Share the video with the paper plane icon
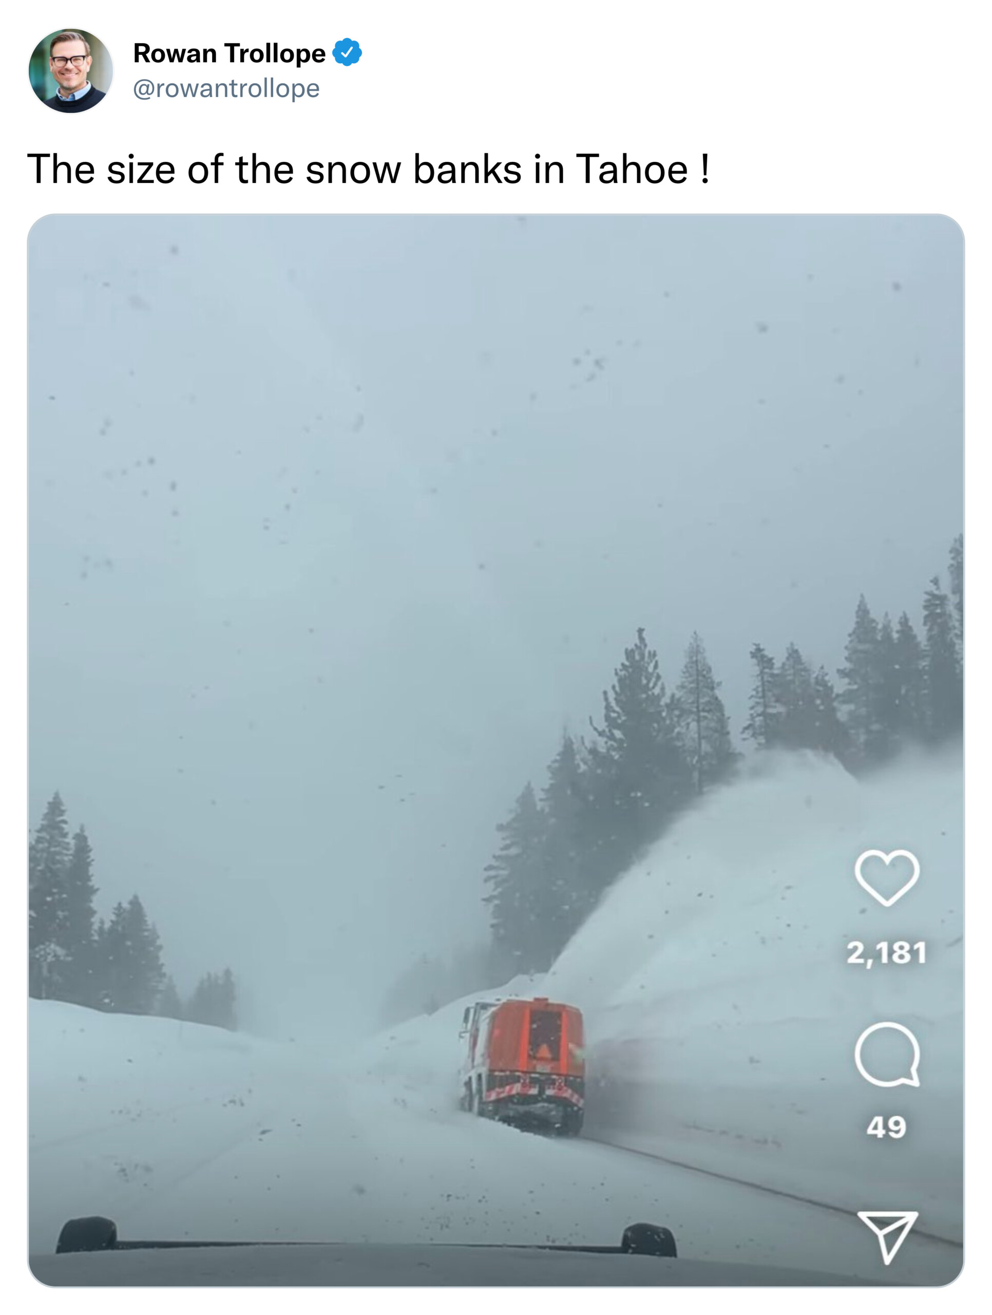This screenshot has width=992, height=1315. coord(887,1235)
